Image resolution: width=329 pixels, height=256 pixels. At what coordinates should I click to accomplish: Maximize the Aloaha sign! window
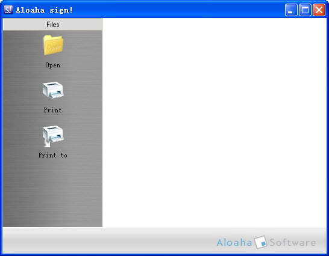(x=305, y=10)
